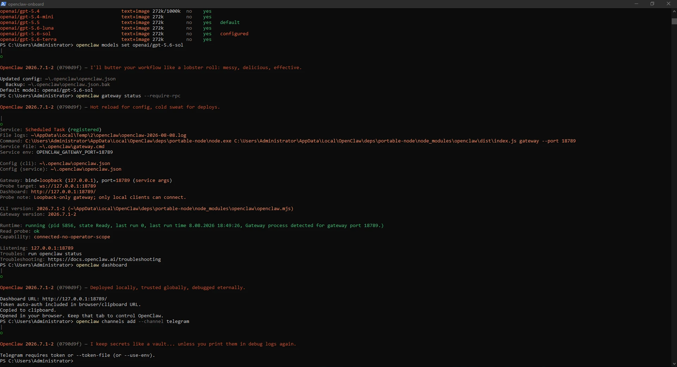Click OPENCLAW_GATEWAY_PORT=18789 value
Image resolution: width=677 pixels, height=367 pixels.
click(x=75, y=152)
